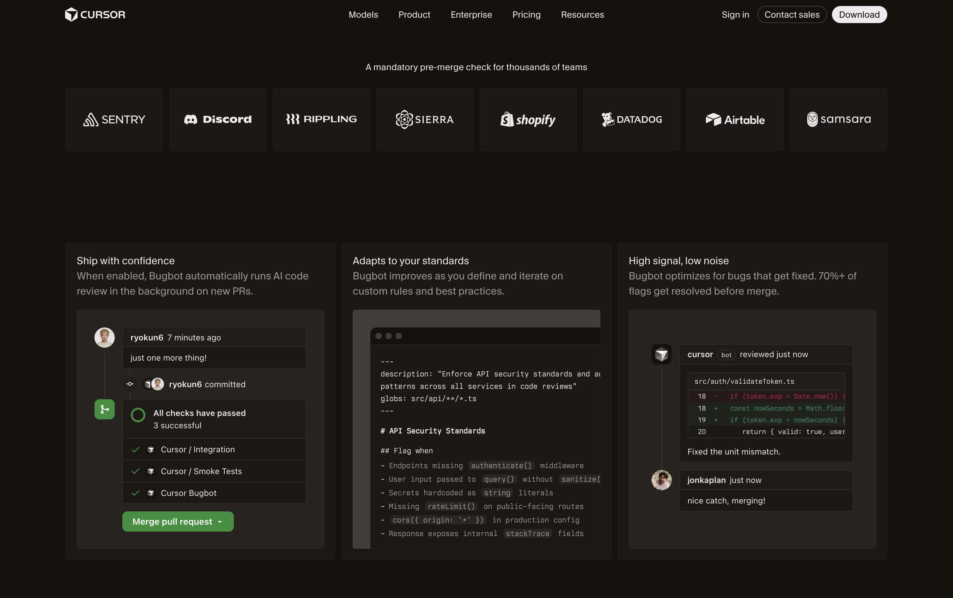Select the Shopify logo card

point(528,119)
